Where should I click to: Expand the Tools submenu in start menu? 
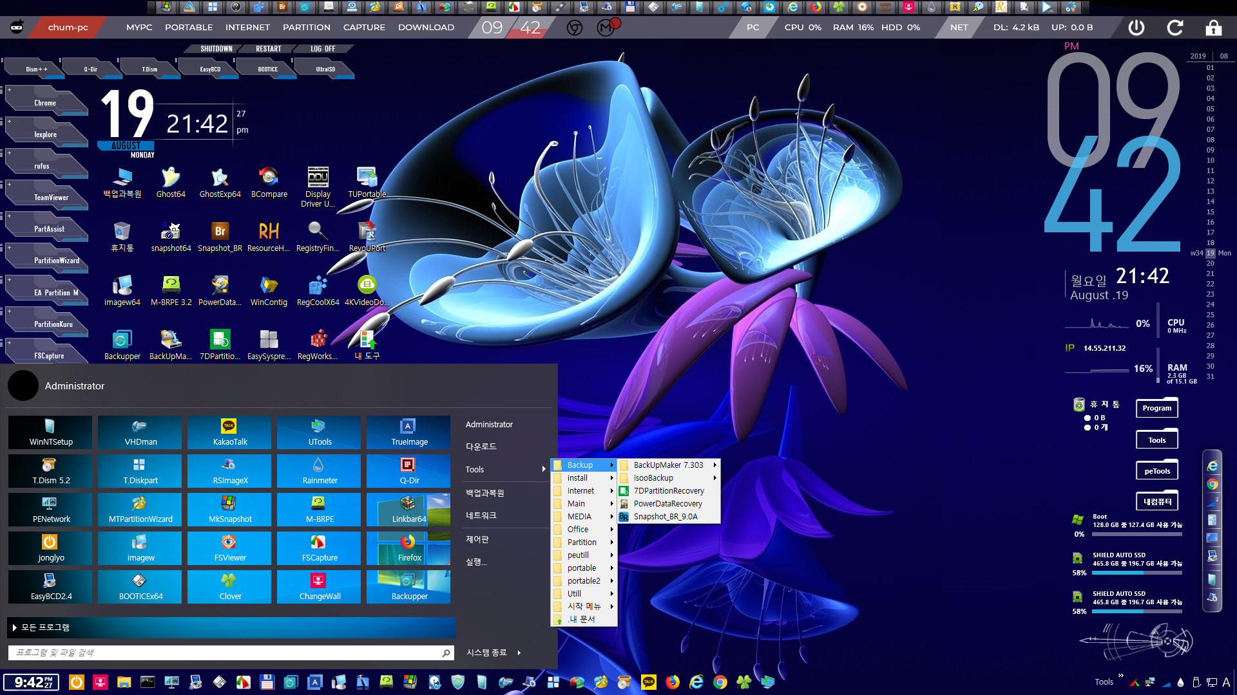(505, 469)
